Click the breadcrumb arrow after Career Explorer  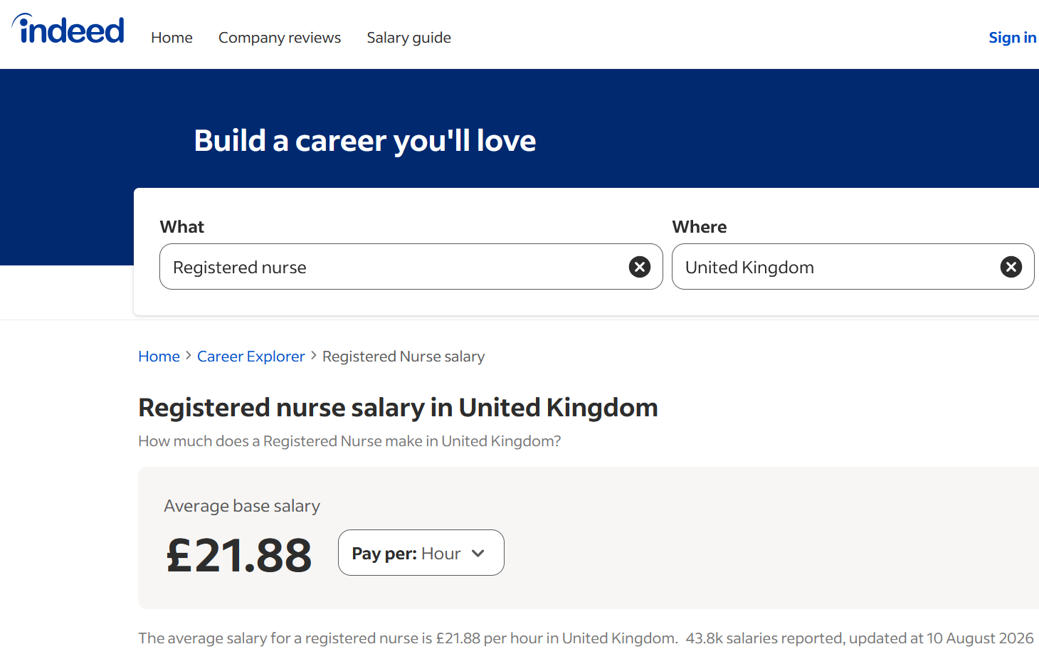314,356
